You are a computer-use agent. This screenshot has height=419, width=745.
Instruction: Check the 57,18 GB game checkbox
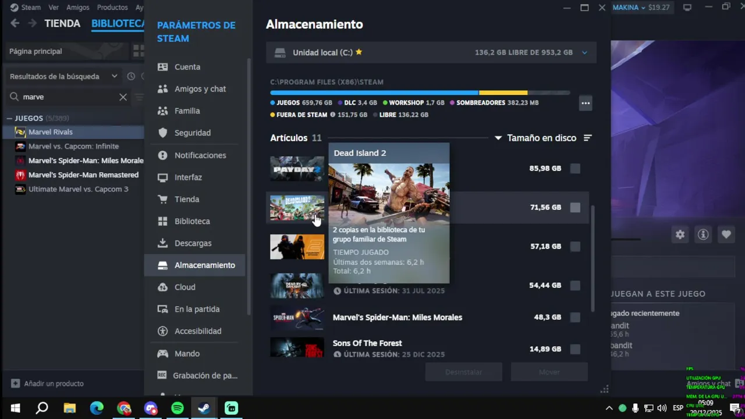click(x=575, y=247)
